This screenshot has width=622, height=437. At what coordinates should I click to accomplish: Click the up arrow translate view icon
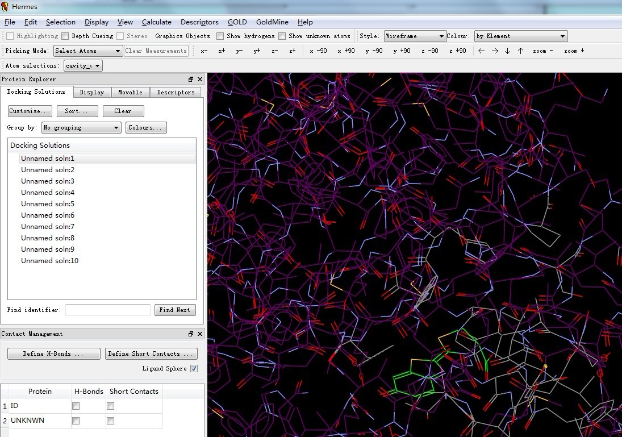(x=520, y=51)
